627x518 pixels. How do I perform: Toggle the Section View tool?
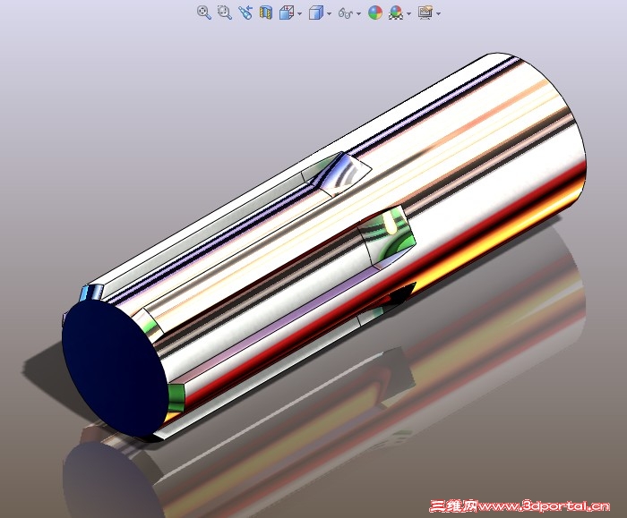tap(266, 13)
